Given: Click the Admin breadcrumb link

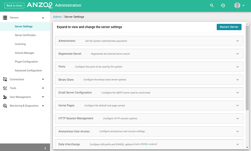Looking at the screenshot, I should pyautogui.click(x=57, y=17).
